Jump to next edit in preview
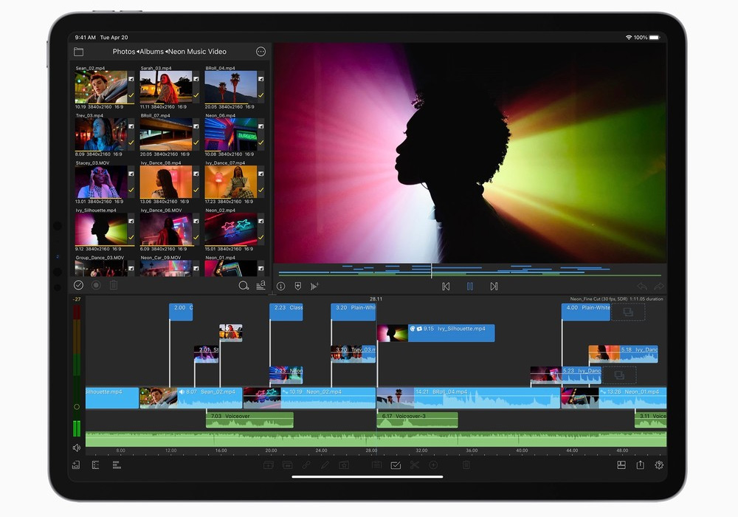Screen dimensions: 738x517 [x=494, y=287]
